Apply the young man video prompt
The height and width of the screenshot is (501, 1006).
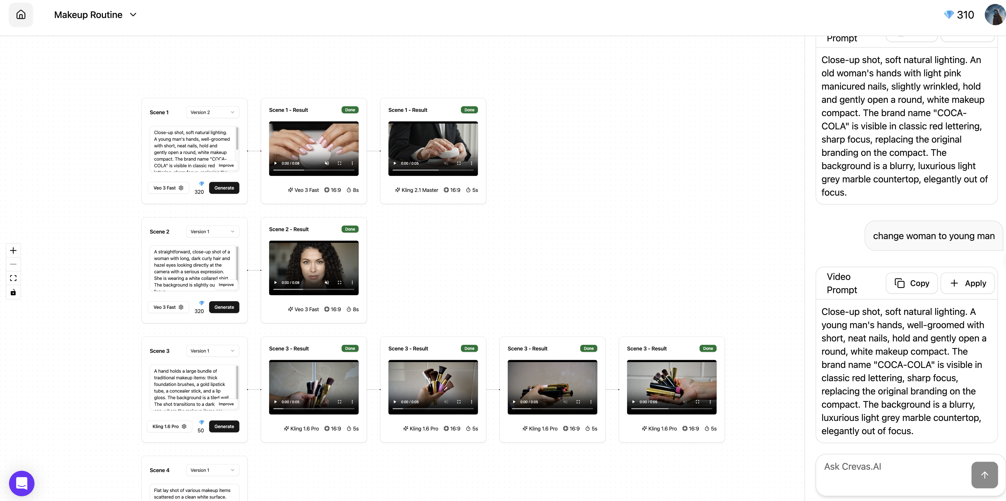click(x=967, y=283)
